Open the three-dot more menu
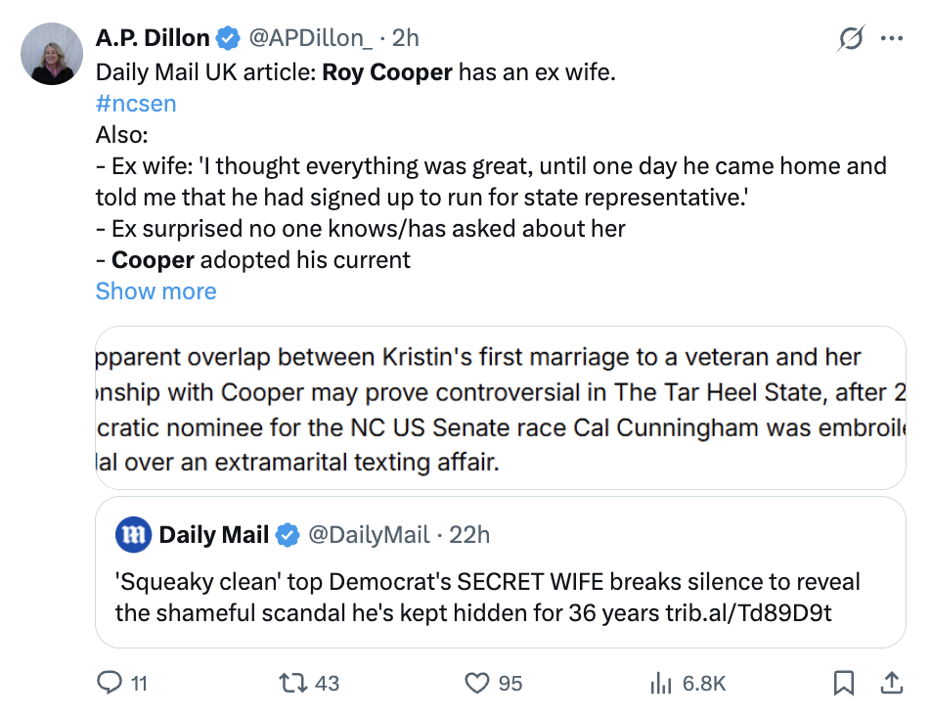 (x=892, y=38)
